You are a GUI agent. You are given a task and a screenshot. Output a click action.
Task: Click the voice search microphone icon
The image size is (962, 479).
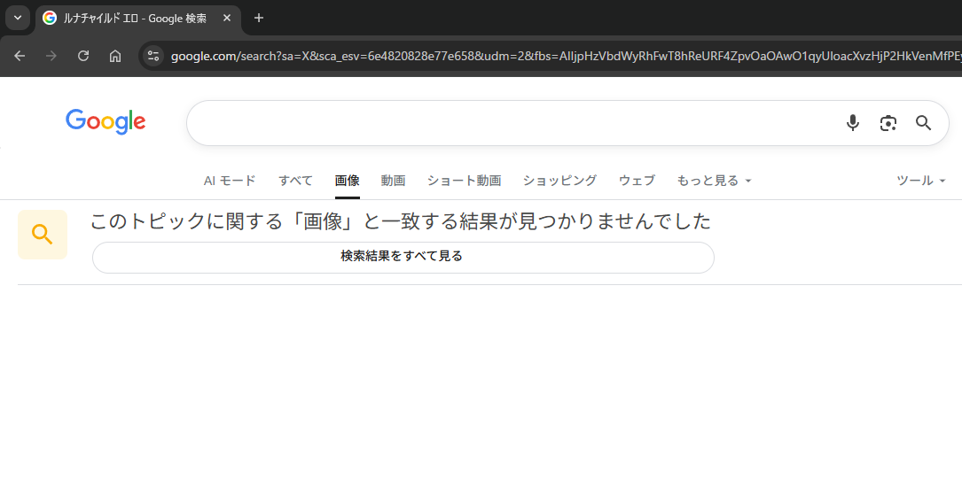[853, 123]
